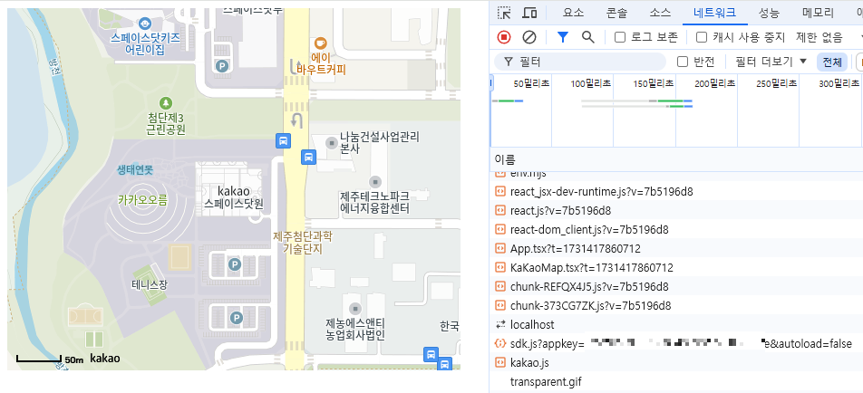Enable the 로그 보존 checkbox

pos(620,37)
